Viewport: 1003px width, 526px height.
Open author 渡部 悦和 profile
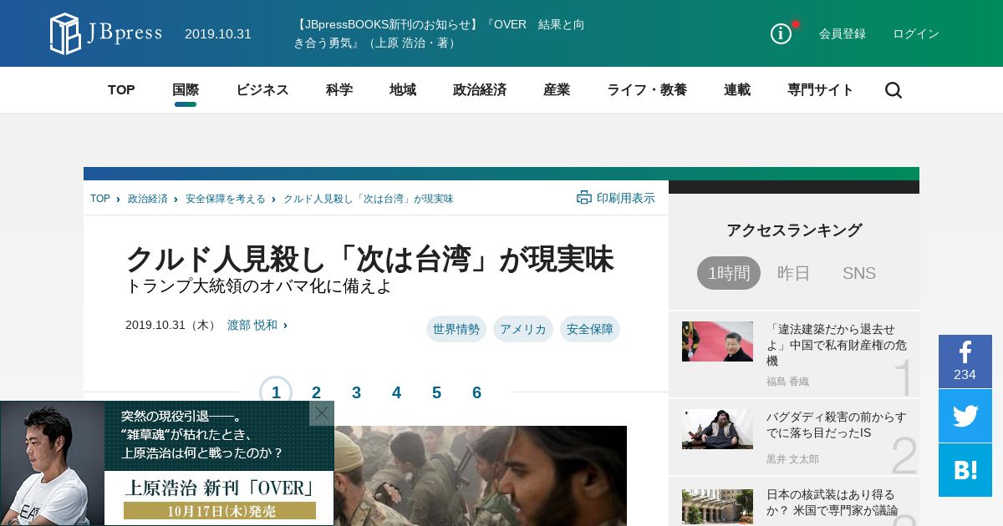(252, 325)
